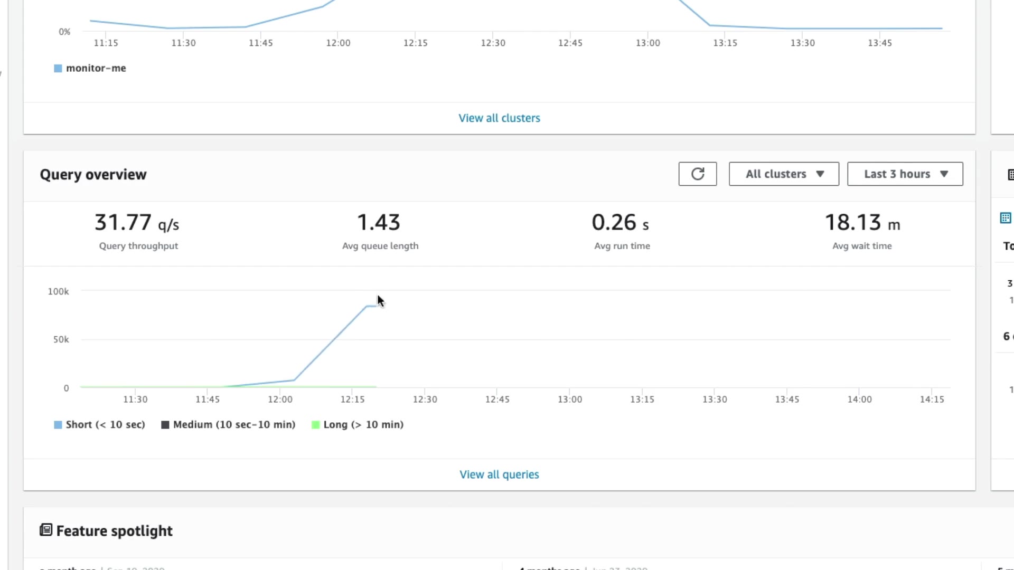Viewport: 1014px width, 570px height.
Task: Click the 12:30 tick on the query chart axis
Action: pyautogui.click(x=425, y=400)
